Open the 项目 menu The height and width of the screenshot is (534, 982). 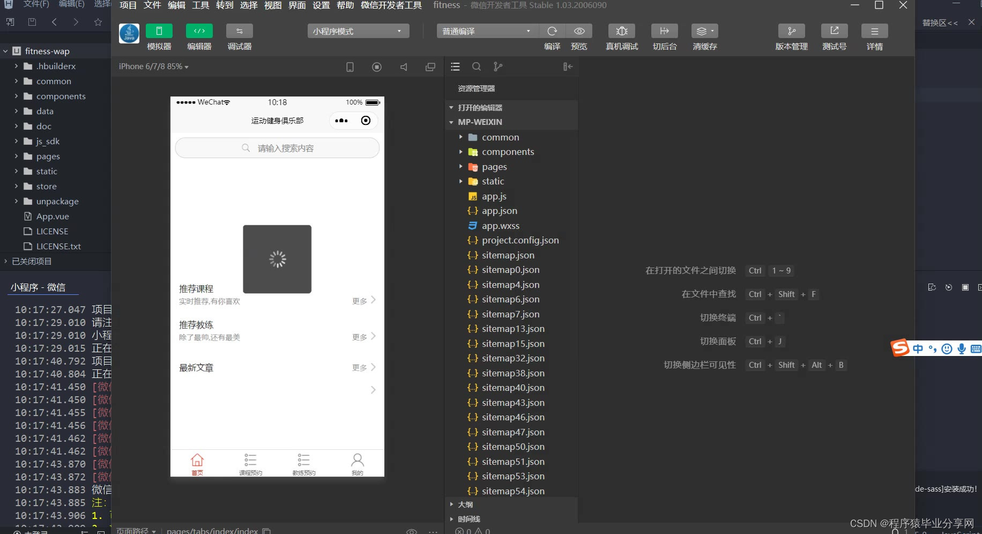[128, 5]
